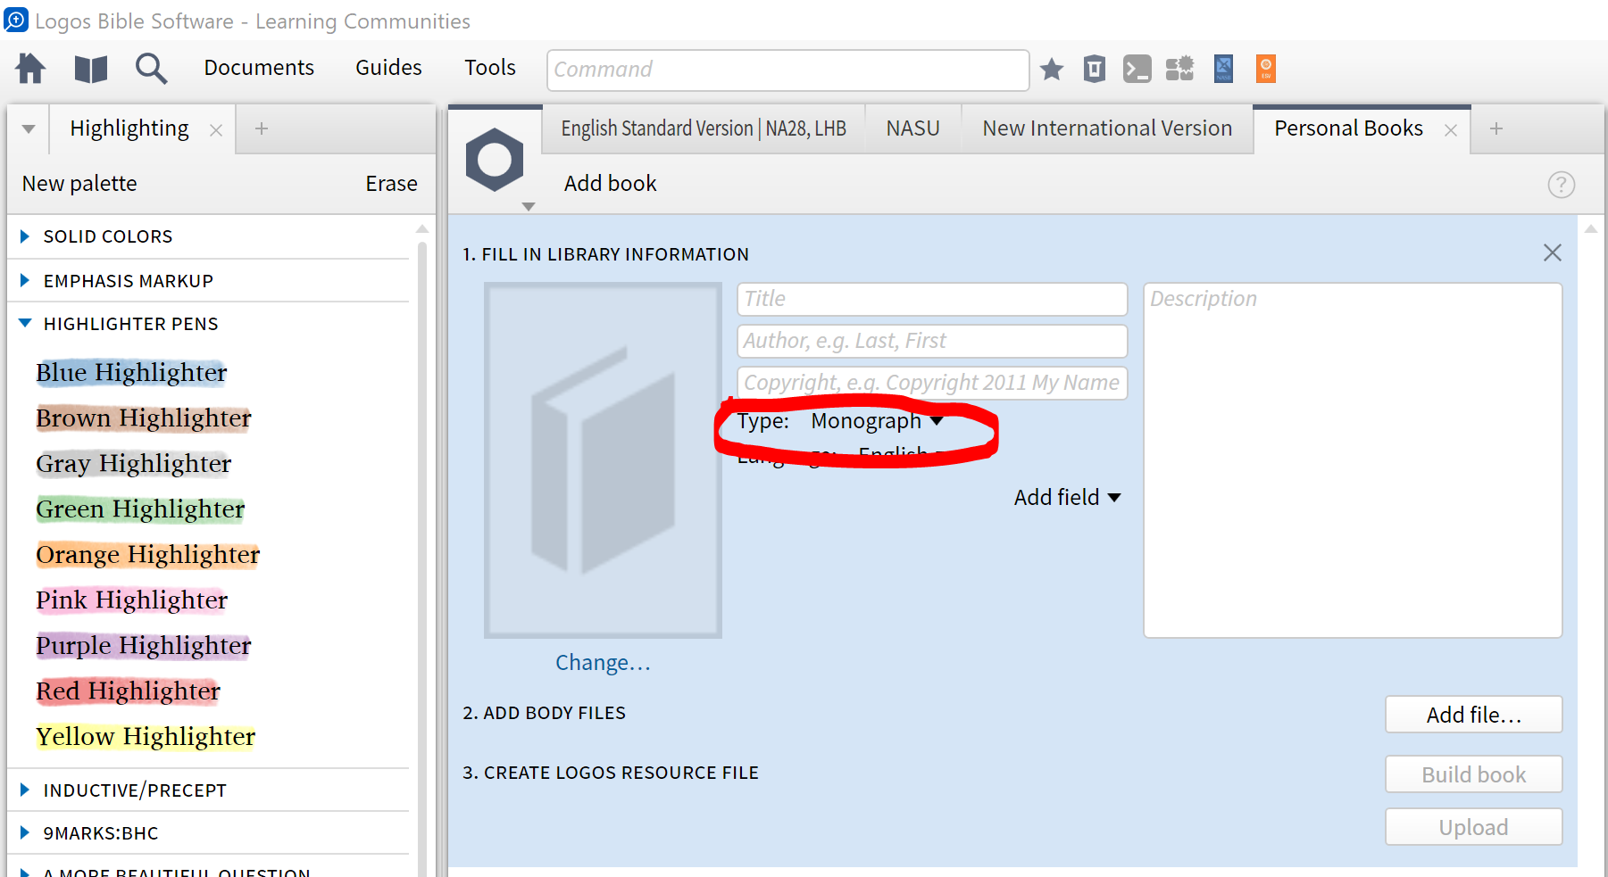This screenshot has height=877, width=1608.
Task: Open the help question mark icon
Action: (1561, 185)
